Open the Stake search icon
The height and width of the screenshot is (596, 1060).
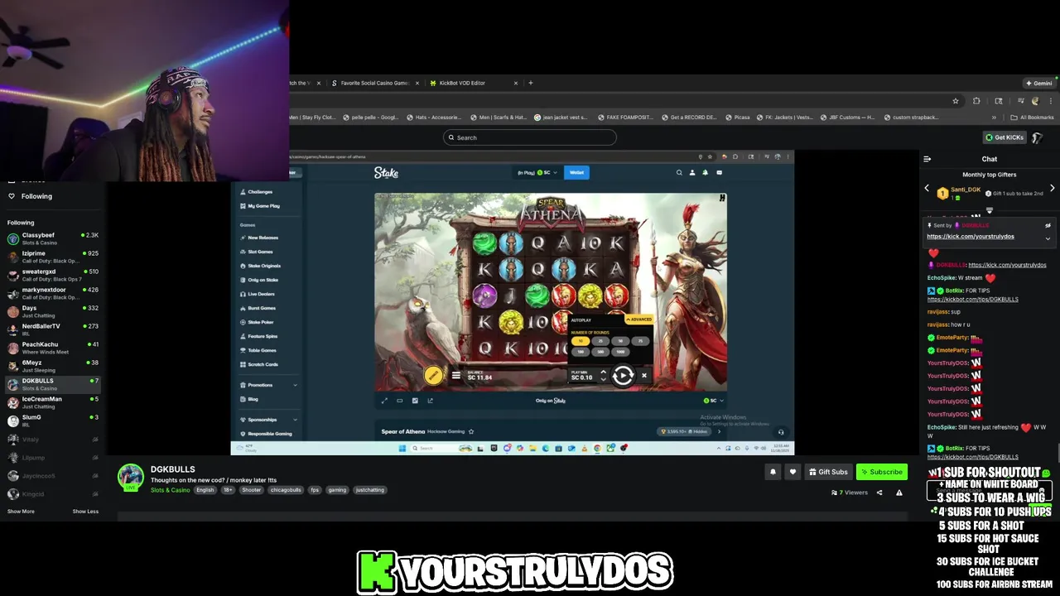(679, 172)
